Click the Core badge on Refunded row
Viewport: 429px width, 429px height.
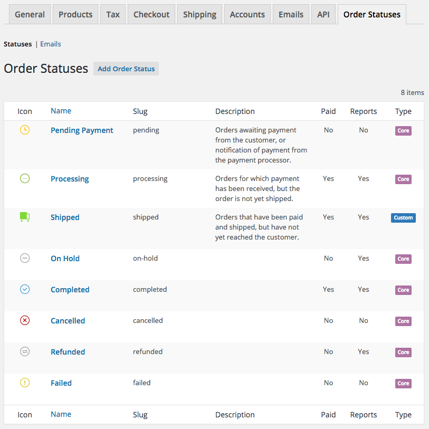[x=403, y=352]
